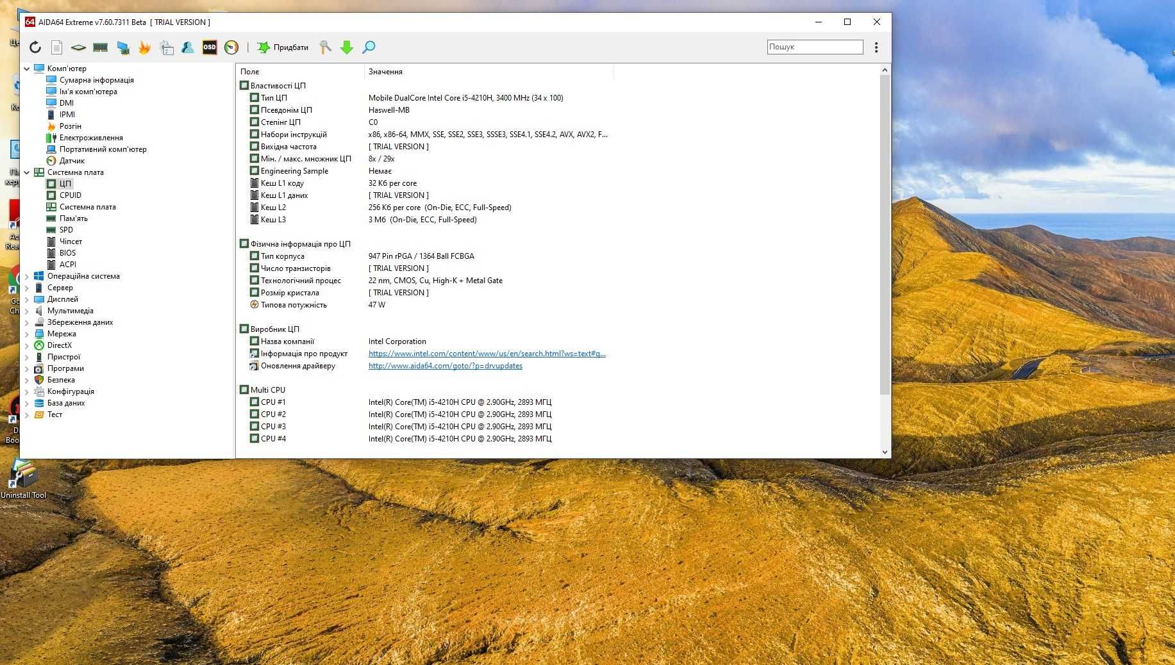Click the Поле column header
Screen dimensions: 1175x665
click(300, 72)
